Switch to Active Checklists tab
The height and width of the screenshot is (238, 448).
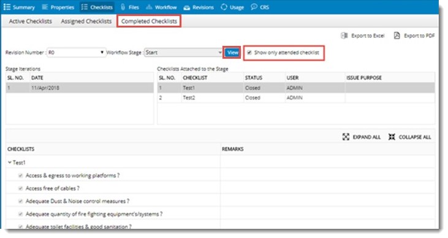[30, 21]
